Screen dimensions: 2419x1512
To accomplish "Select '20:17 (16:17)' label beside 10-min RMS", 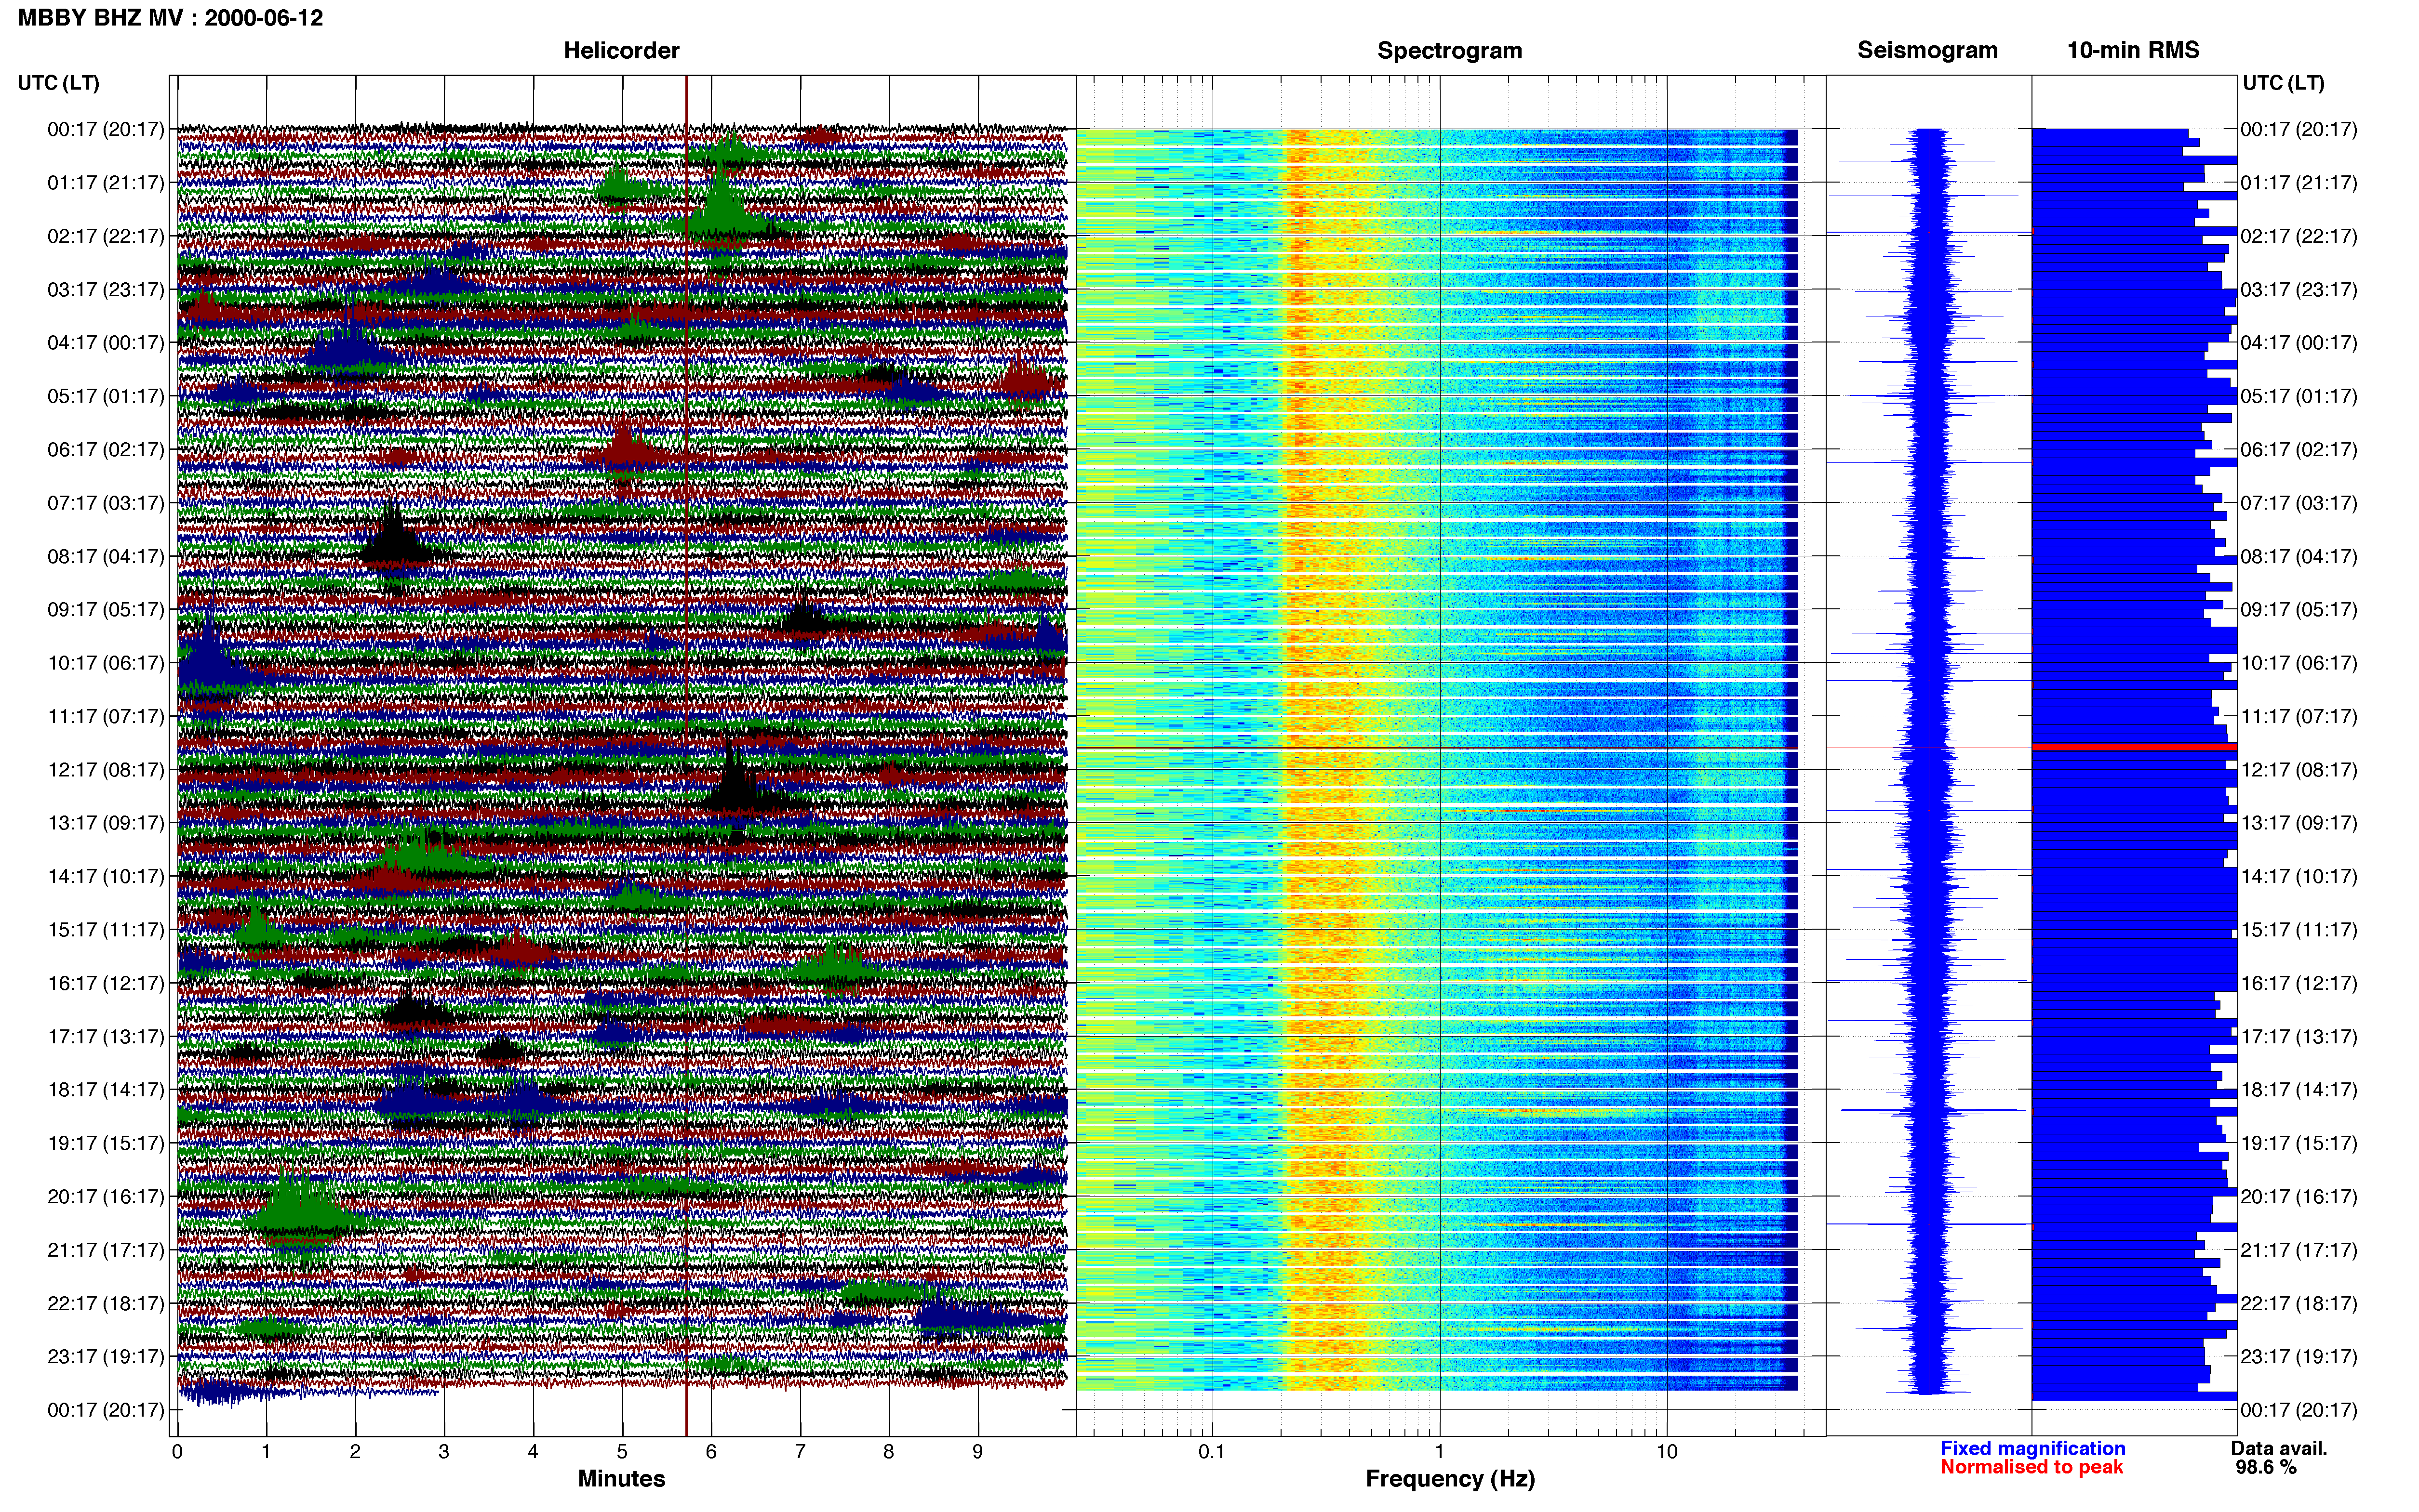I will click(x=2299, y=1197).
